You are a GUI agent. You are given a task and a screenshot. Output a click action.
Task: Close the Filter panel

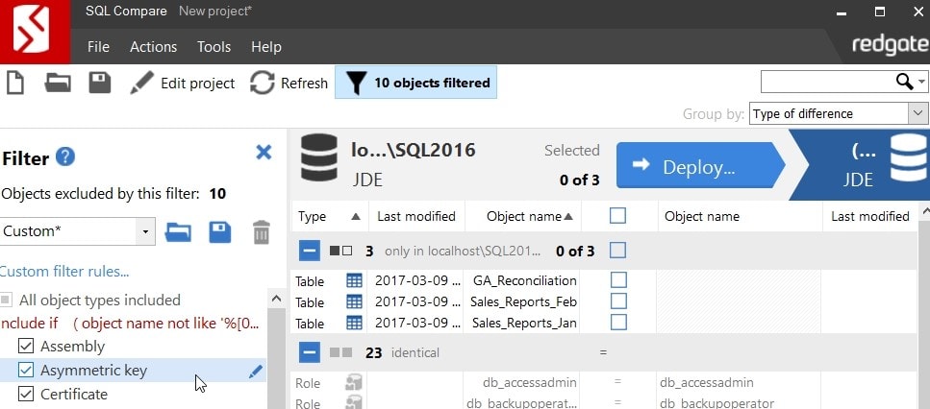point(264,152)
